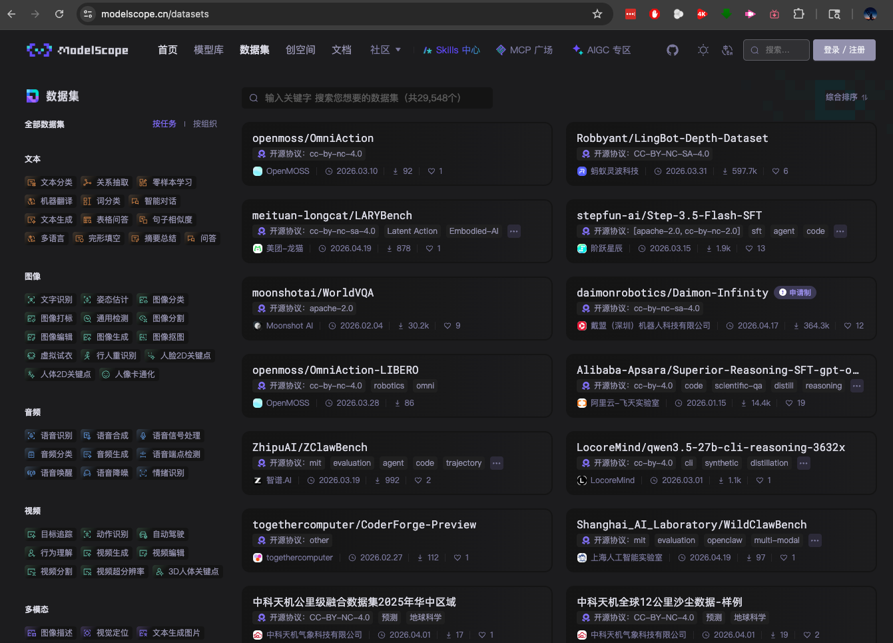Select the 智能对话 task filter

153,201
